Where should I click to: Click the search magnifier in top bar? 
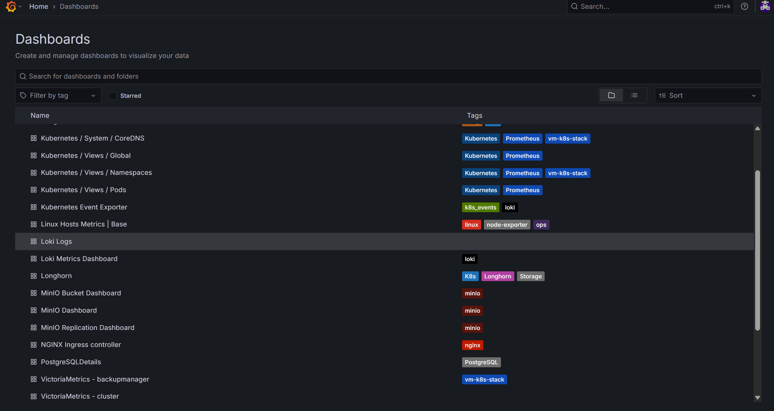point(574,6)
